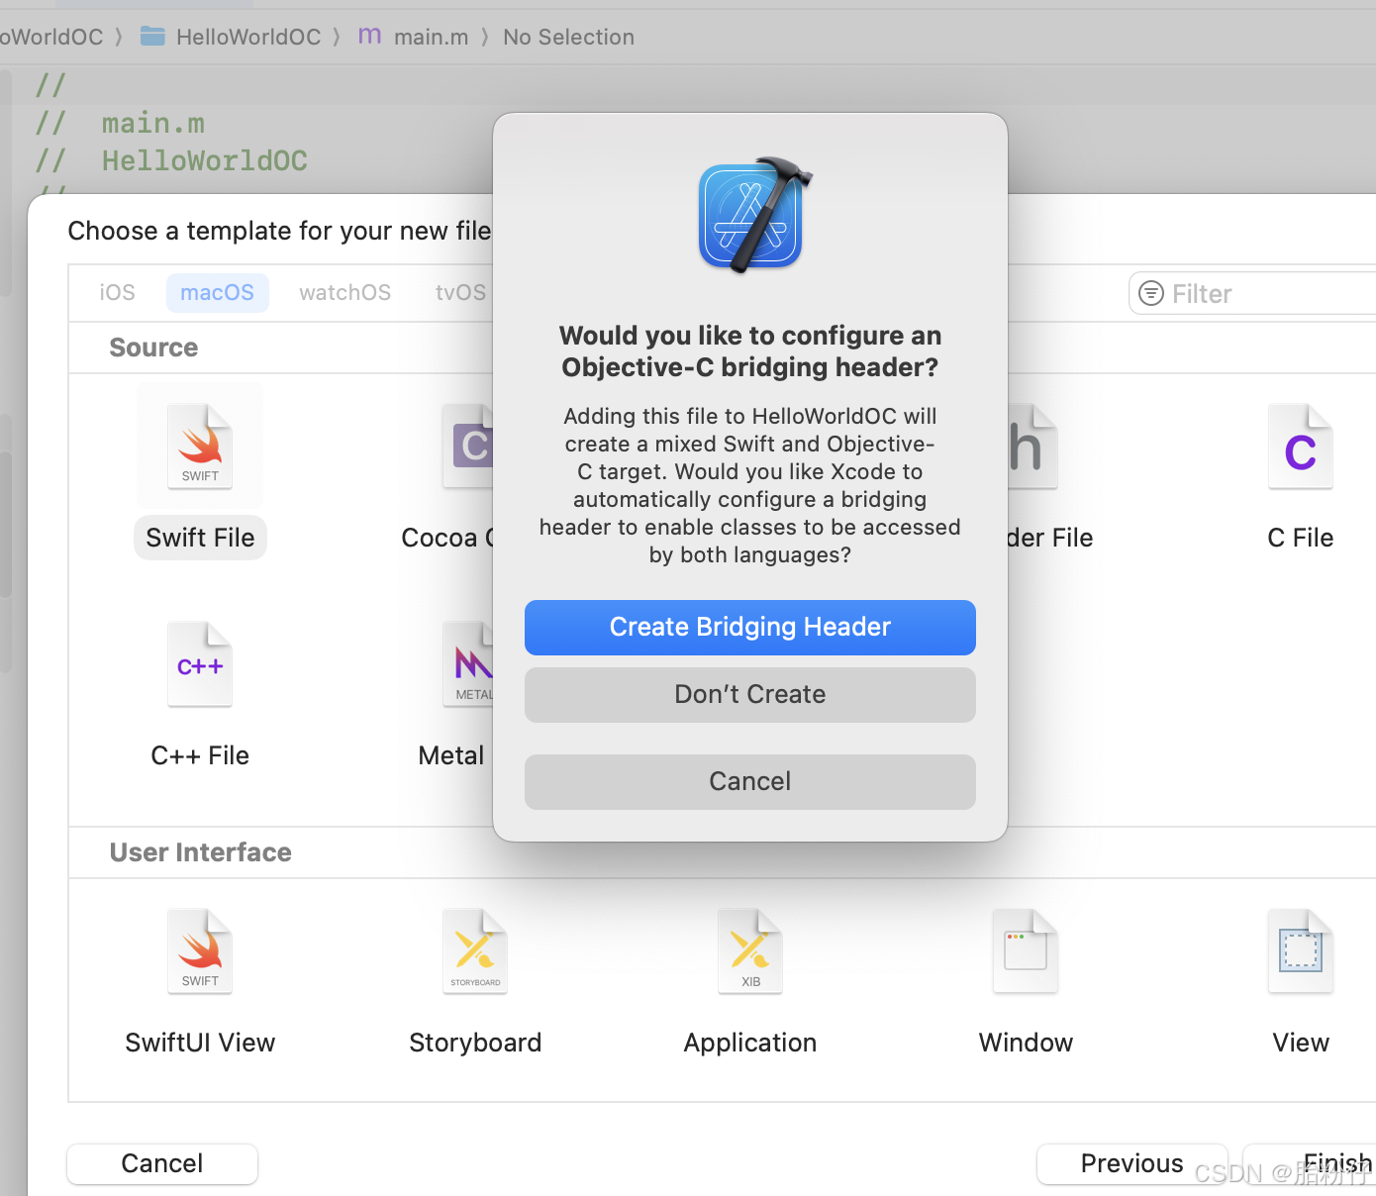This screenshot has height=1196, width=1376.
Task: Cancel the bridging header dialog
Action: tap(749, 781)
